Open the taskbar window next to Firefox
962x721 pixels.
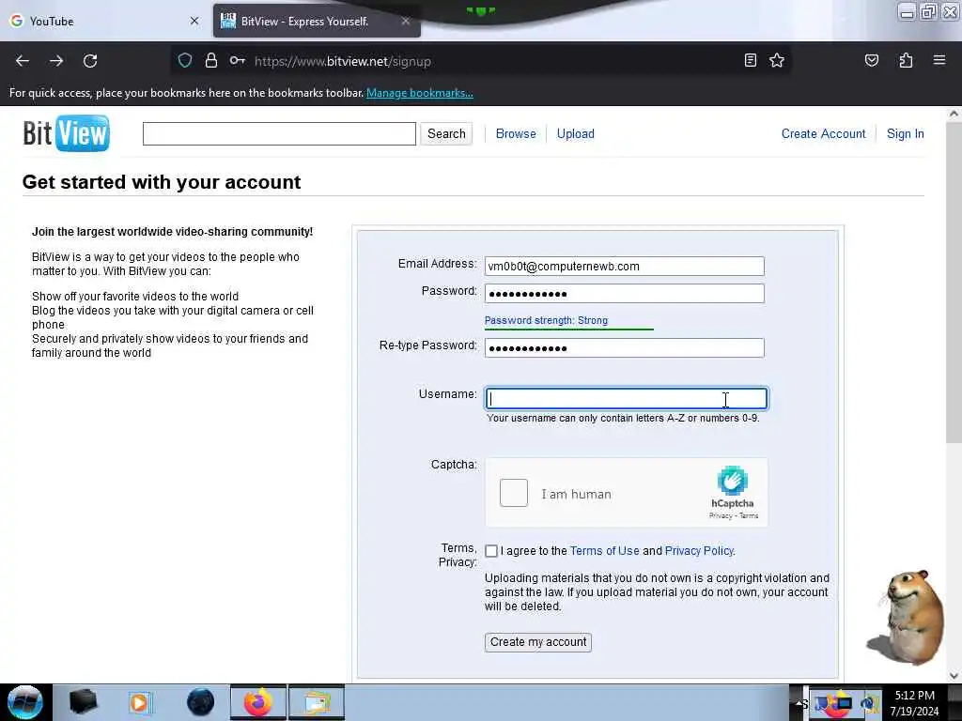tap(317, 702)
